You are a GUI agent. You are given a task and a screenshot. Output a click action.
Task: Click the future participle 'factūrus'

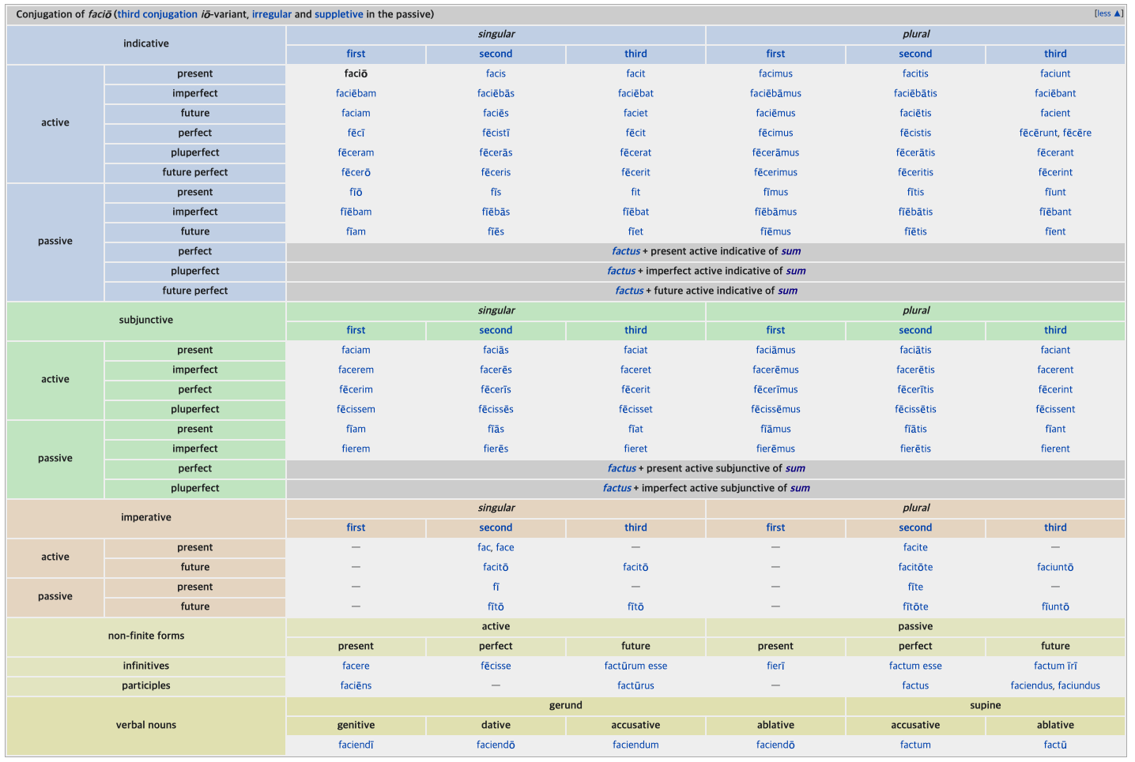pyautogui.click(x=635, y=685)
